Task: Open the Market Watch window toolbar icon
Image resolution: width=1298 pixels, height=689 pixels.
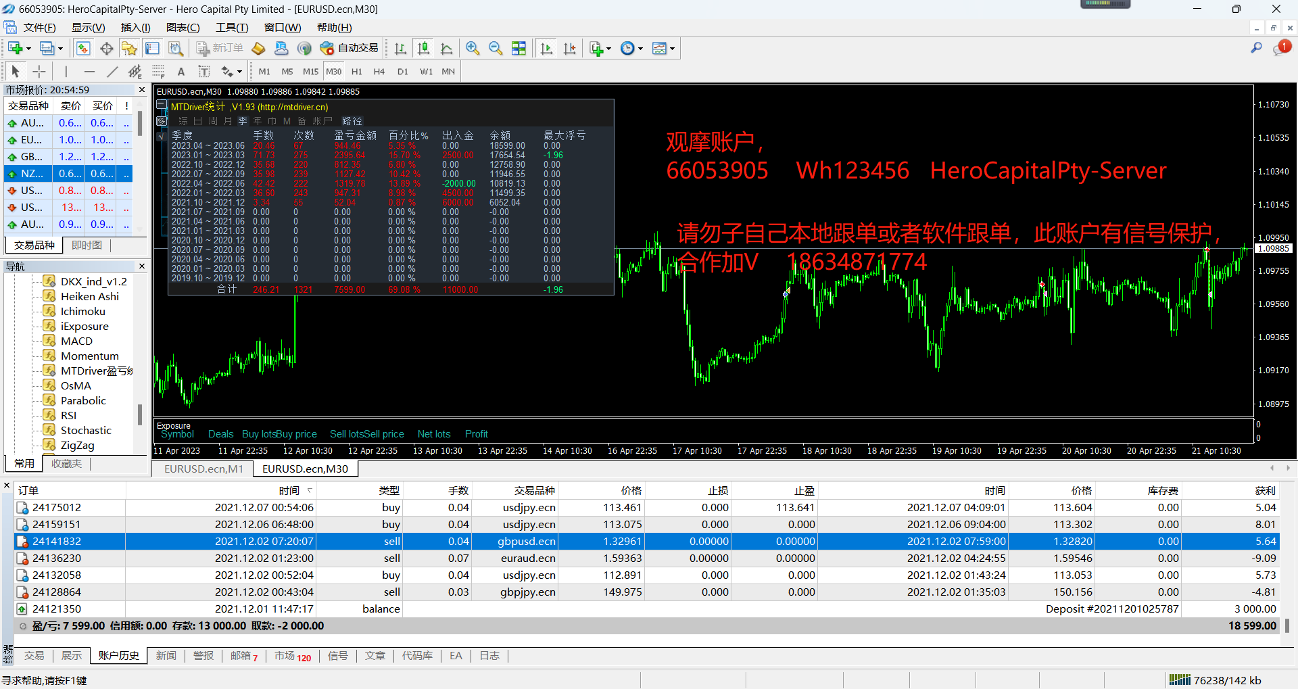Action: [x=83, y=49]
